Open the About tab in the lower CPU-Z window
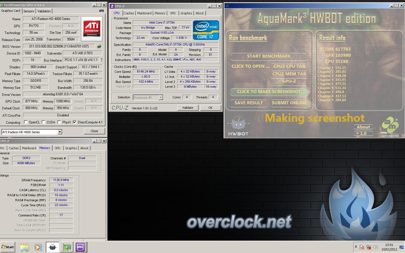Screen dimensions: 405x253 pyautogui.click(x=84, y=148)
